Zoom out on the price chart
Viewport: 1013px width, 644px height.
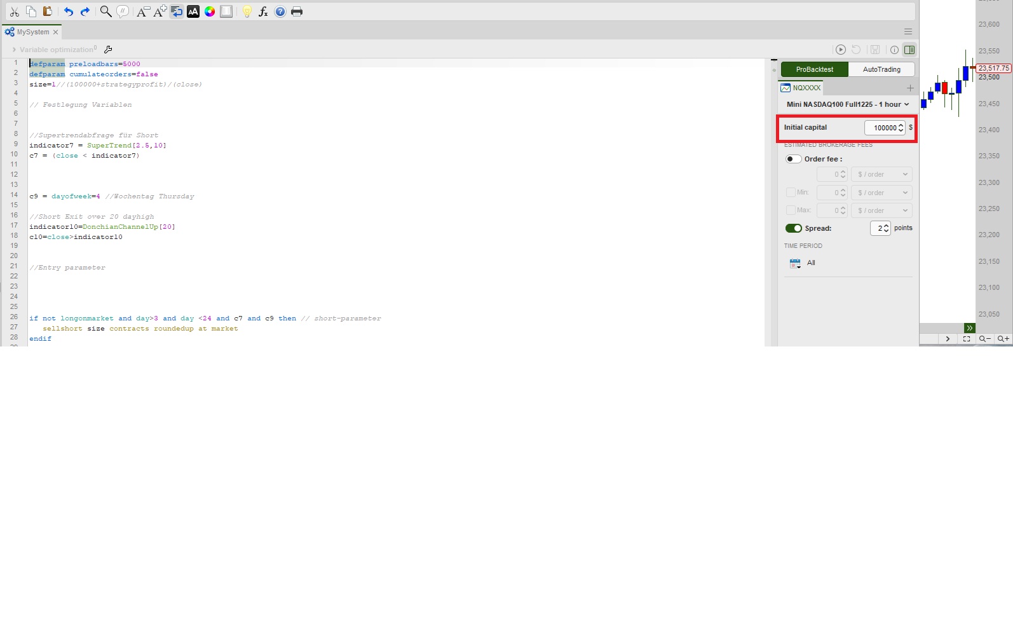pyautogui.click(x=984, y=339)
